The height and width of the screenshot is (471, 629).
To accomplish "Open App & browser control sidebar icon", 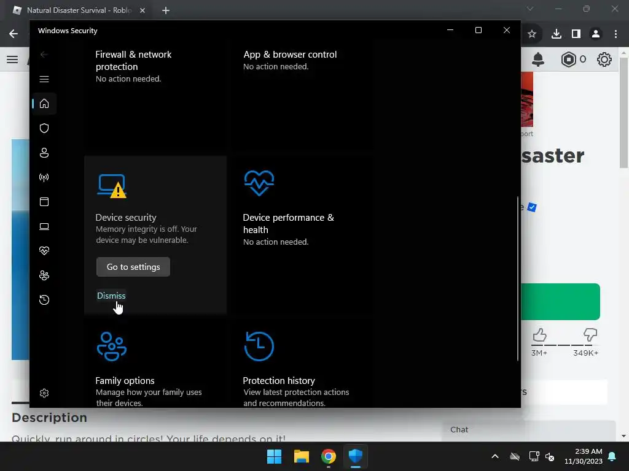I will point(44,202).
